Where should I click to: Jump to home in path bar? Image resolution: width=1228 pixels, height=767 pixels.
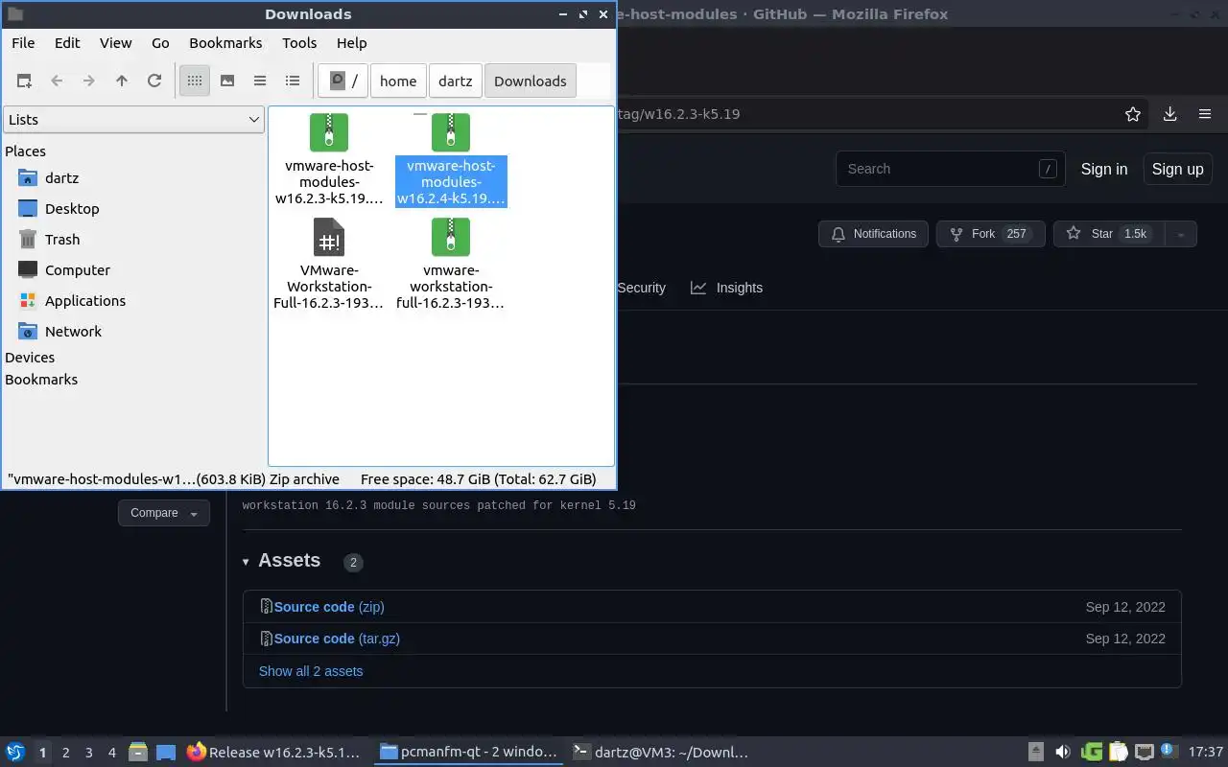(x=398, y=81)
